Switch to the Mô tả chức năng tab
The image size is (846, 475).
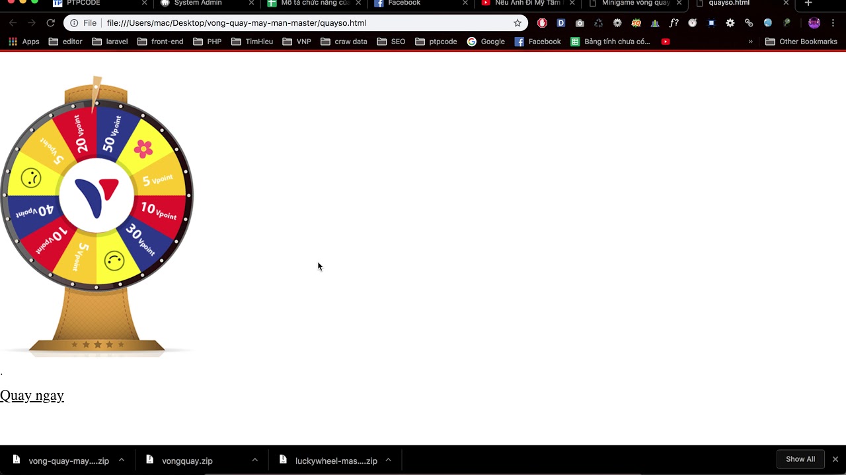pos(313,3)
